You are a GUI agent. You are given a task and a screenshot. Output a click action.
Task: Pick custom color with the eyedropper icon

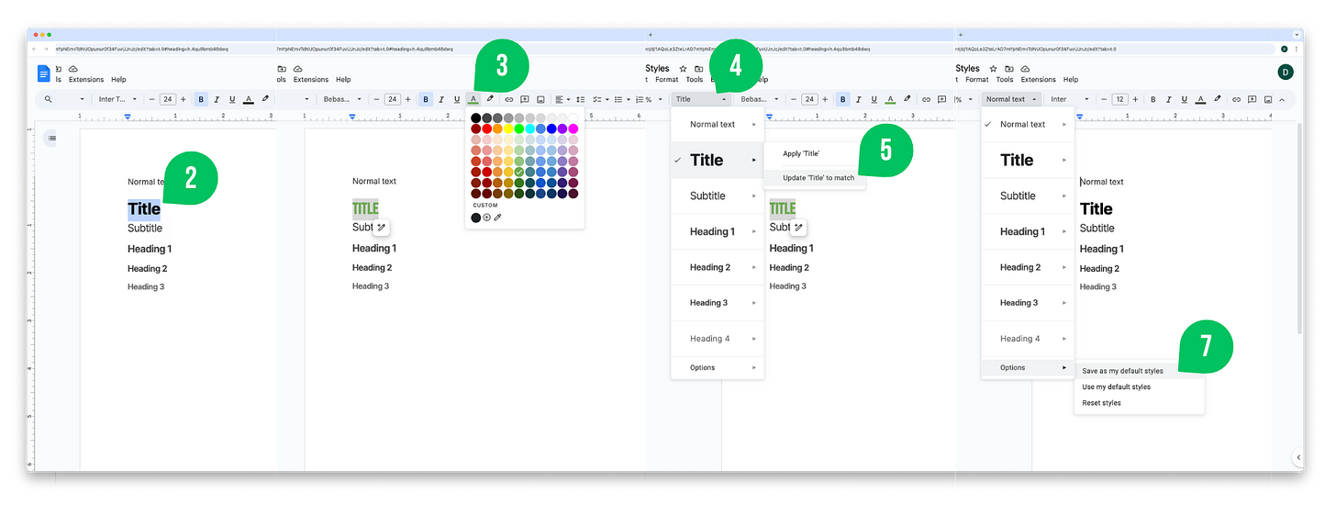click(498, 218)
